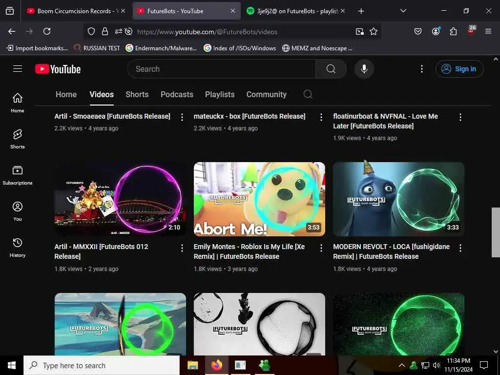Open Windows Start menu
The height and width of the screenshot is (375, 500).
point(12,365)
